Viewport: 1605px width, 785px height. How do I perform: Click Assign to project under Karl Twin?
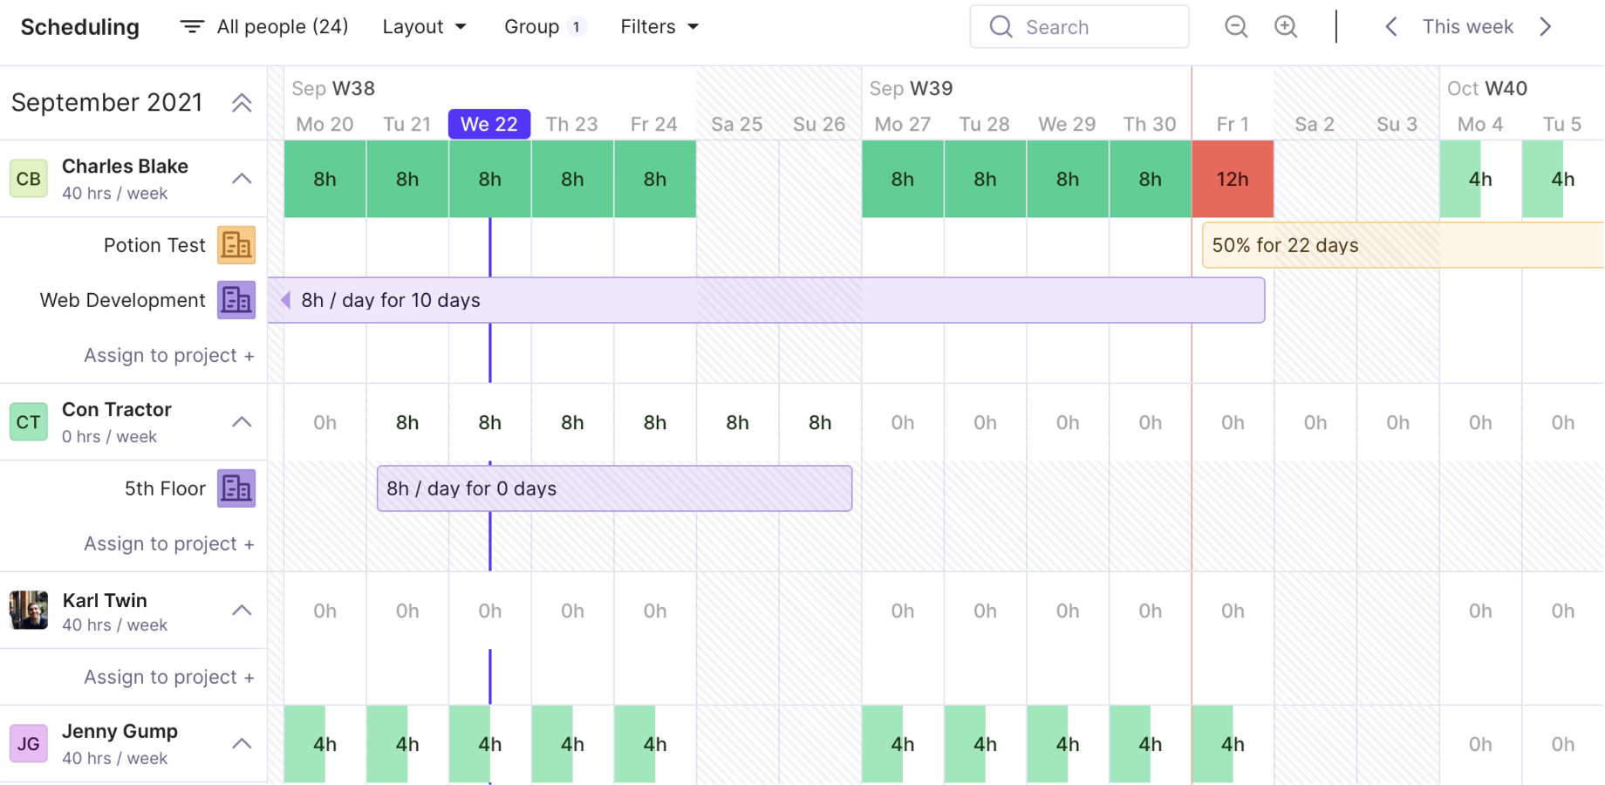(169, 677)
